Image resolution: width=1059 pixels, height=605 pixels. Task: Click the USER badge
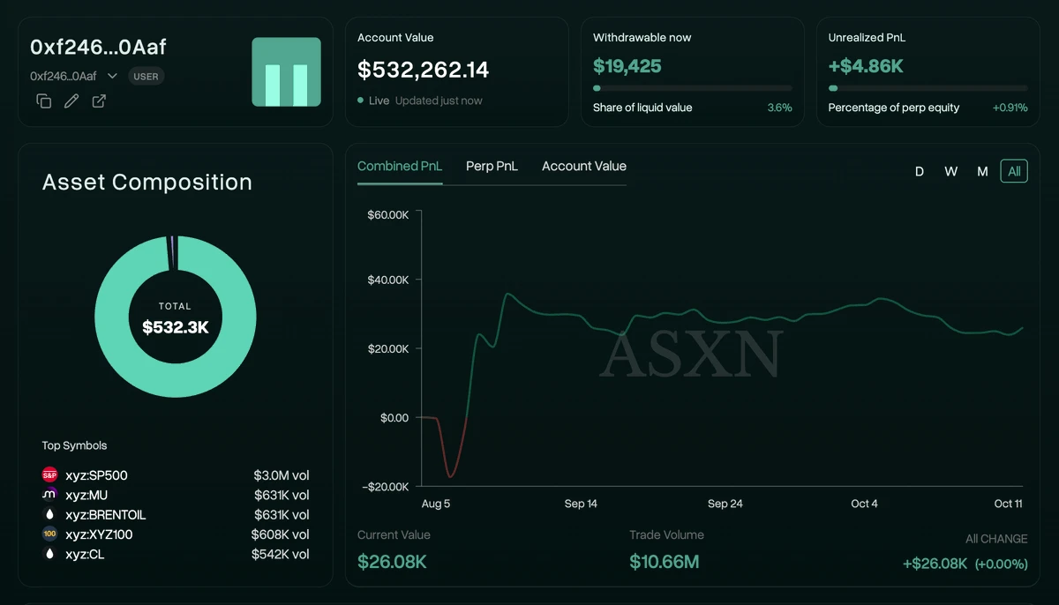(x=146, y=76)
